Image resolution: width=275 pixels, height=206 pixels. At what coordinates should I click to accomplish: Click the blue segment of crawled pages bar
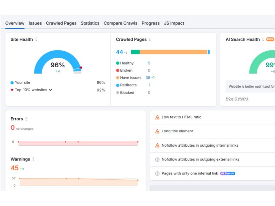tap(209, 52)
